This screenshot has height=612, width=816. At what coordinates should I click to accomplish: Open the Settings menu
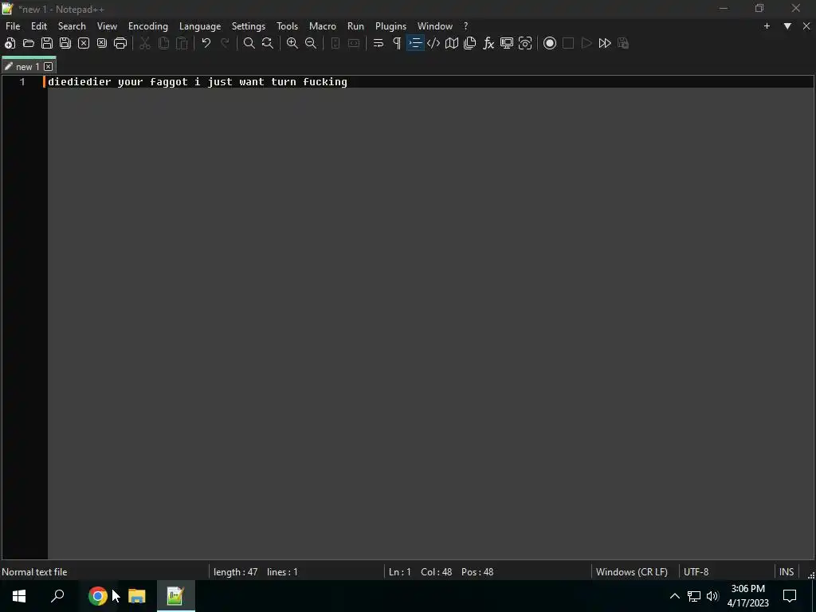click(x=249, y=26)
